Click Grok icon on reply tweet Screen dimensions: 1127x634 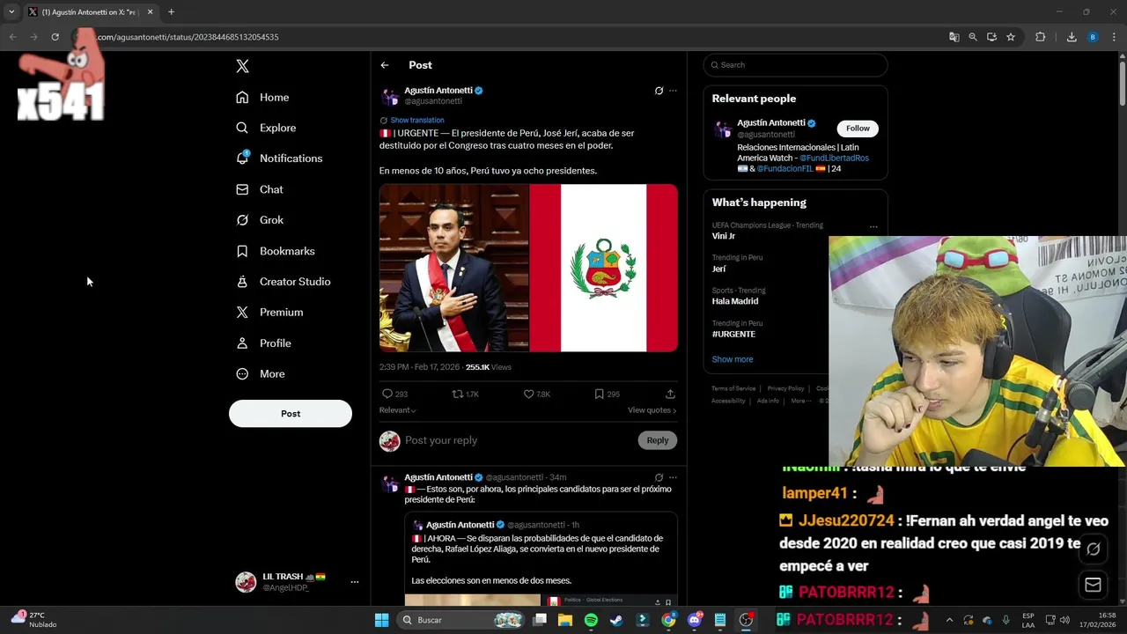(659, 477)
